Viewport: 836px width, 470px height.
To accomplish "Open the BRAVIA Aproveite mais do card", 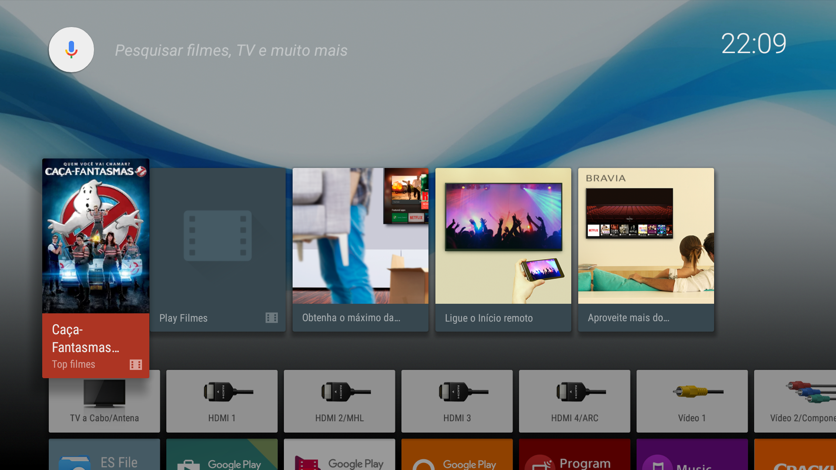I will point(646,249).
